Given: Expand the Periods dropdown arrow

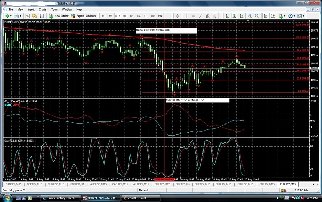Looking at the screenshot, I should pyautogui.click(x=294, y=16).
